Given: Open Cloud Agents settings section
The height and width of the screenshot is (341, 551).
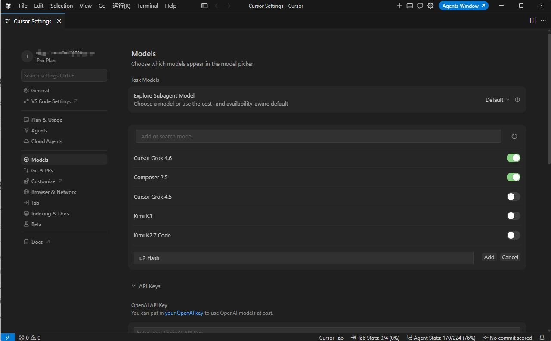Looking at the screenshot, I should (64, 141).
